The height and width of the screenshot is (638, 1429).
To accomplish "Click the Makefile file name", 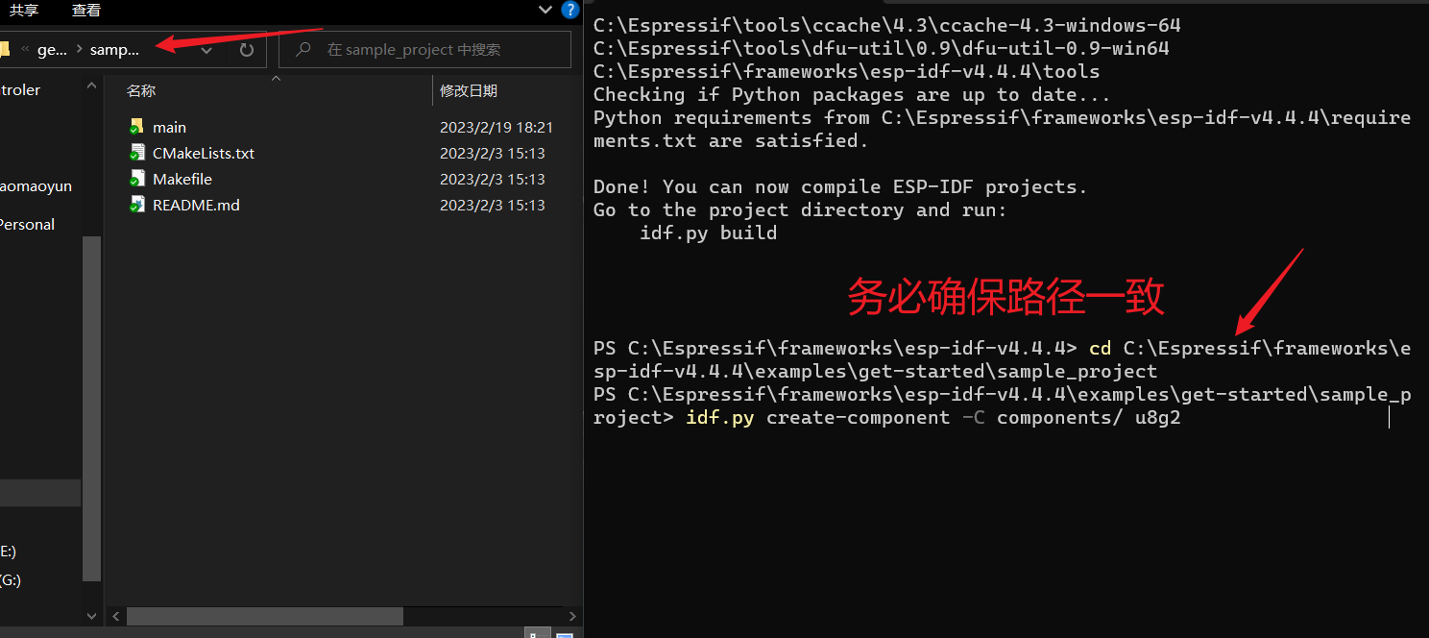I will [x=182, y=179].
